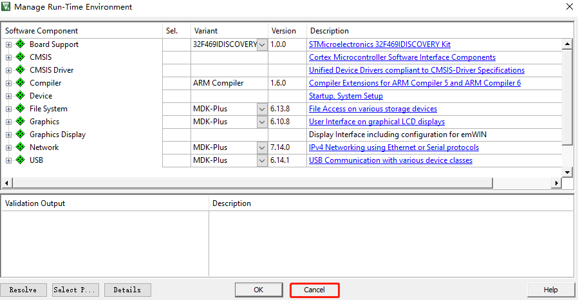Open USB Communication with device classes link
The image size is (578, 300).
pos(390,160)
